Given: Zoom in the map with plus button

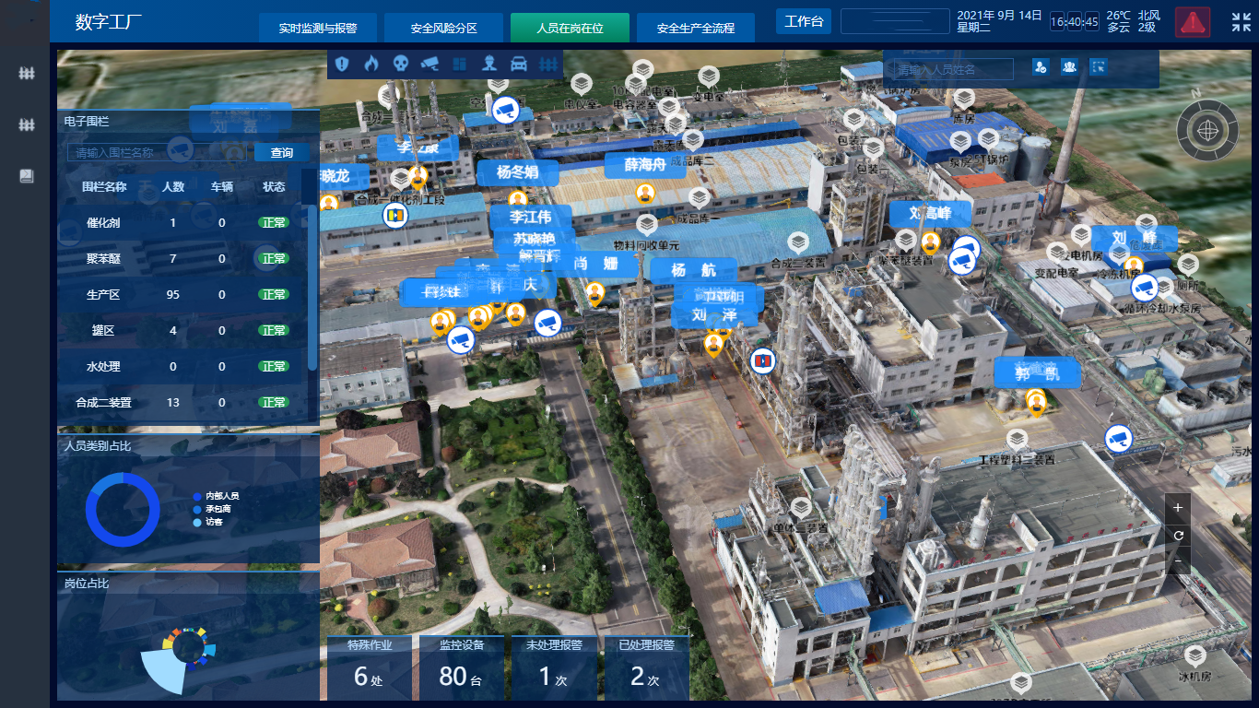Looking at the screenshot, I should [1178, 508].
